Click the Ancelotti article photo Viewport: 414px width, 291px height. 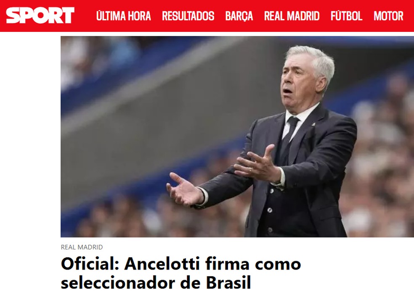(x=237, y=136)
